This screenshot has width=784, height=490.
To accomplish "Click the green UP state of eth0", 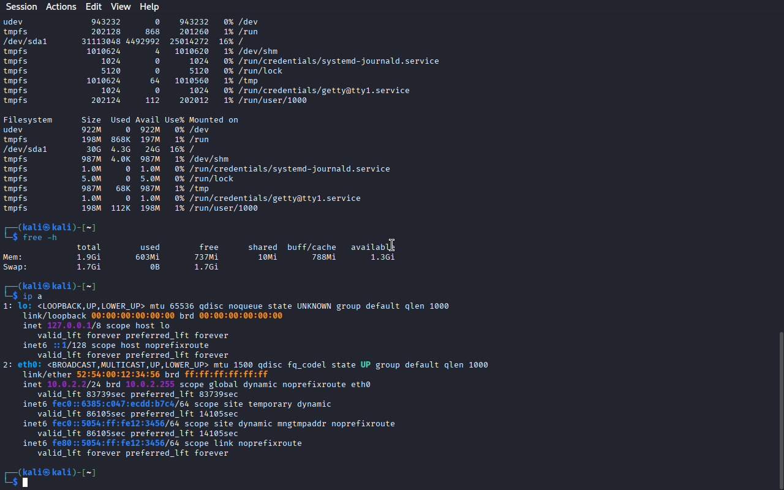I will tap(366, 365).
